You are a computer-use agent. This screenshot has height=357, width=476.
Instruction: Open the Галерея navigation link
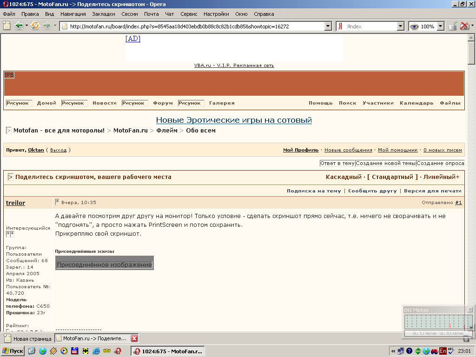[x=222, y=103]
